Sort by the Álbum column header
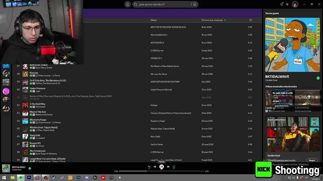 [x=153, y=20]
